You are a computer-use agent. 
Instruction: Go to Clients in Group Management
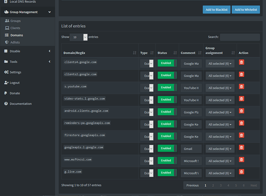coord(15,28)
